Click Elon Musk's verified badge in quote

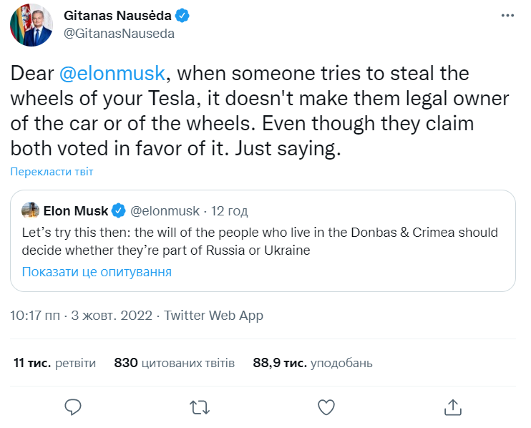click(x=118, y=211)
